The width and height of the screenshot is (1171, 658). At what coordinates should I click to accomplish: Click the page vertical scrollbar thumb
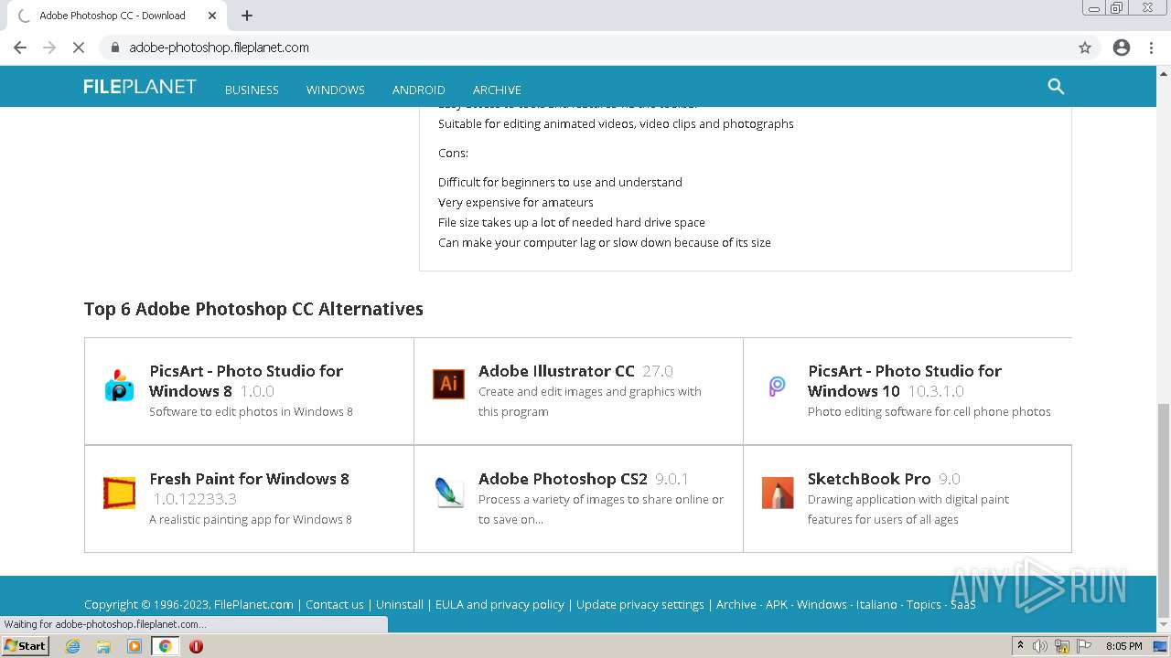point(1164,510)
